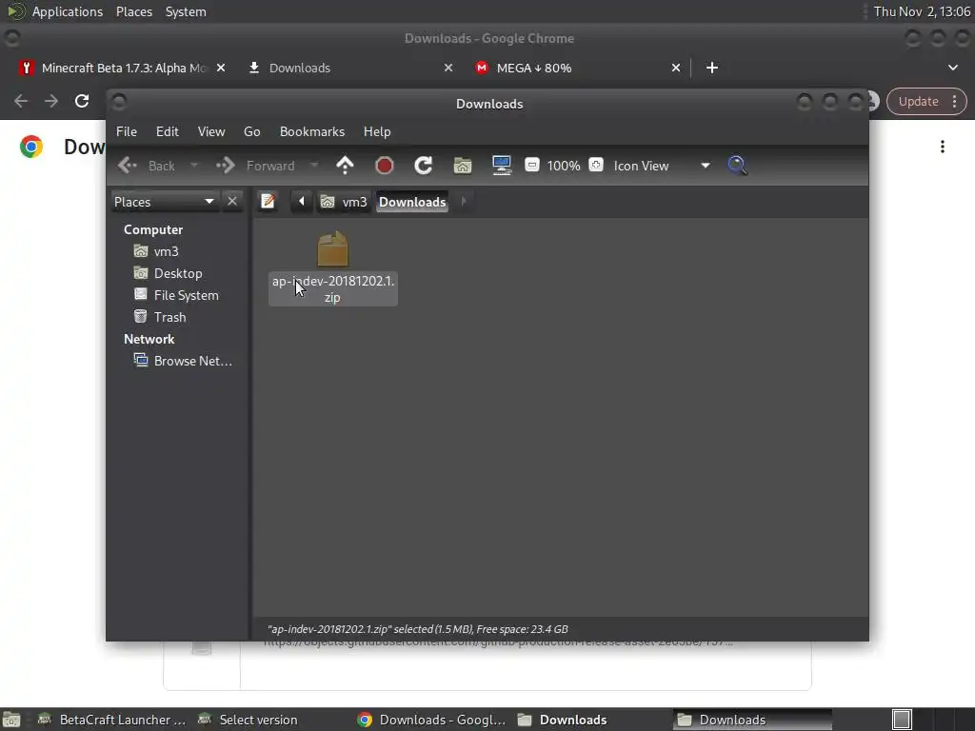Open the Home folder toolbar icon
This screenshot has width=975, height=731.
point(463,166)
